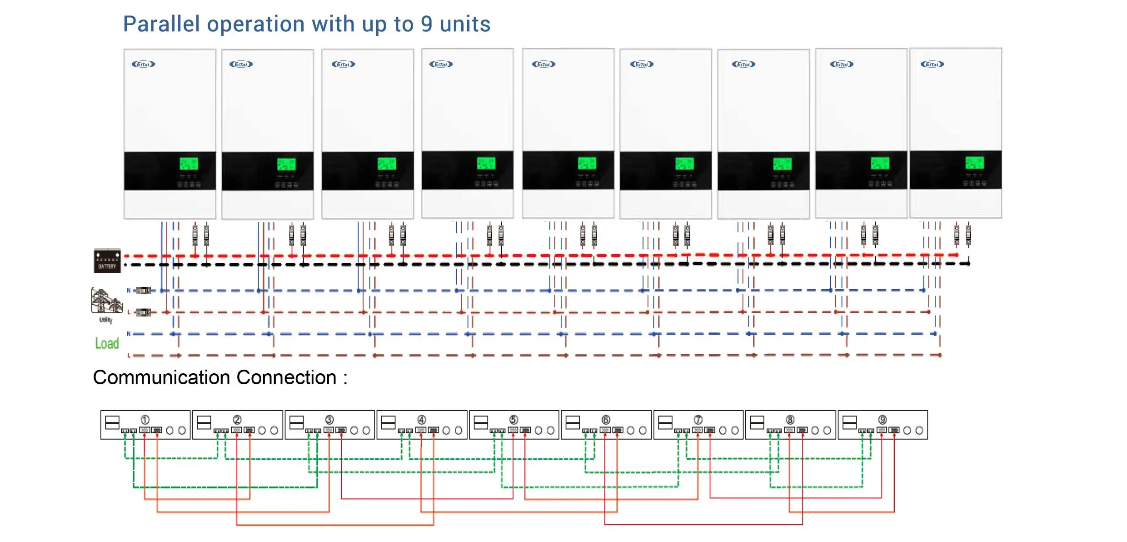Click the green LCD of first inverter
The image size is (1127, 542).
click(x=189, y=164)
